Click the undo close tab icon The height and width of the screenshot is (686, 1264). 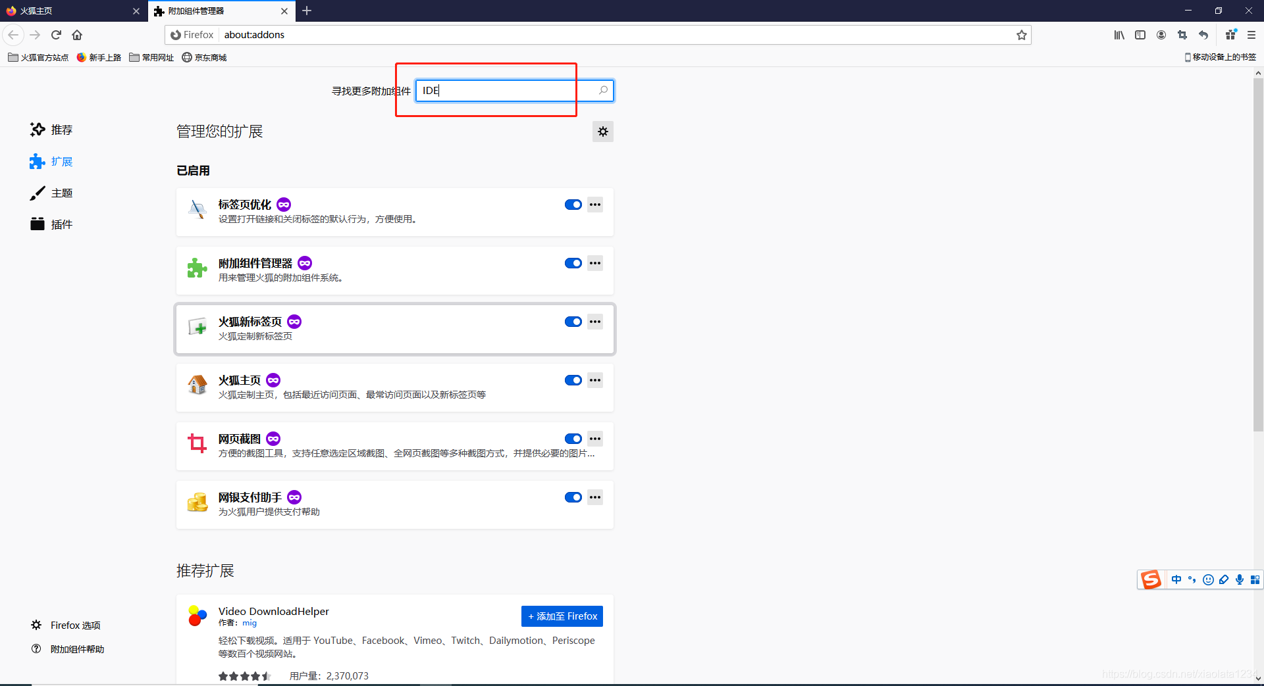click(1203, 35)
